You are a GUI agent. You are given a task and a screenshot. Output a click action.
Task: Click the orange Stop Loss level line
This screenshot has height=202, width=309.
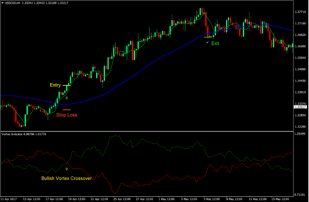point(66,110)
